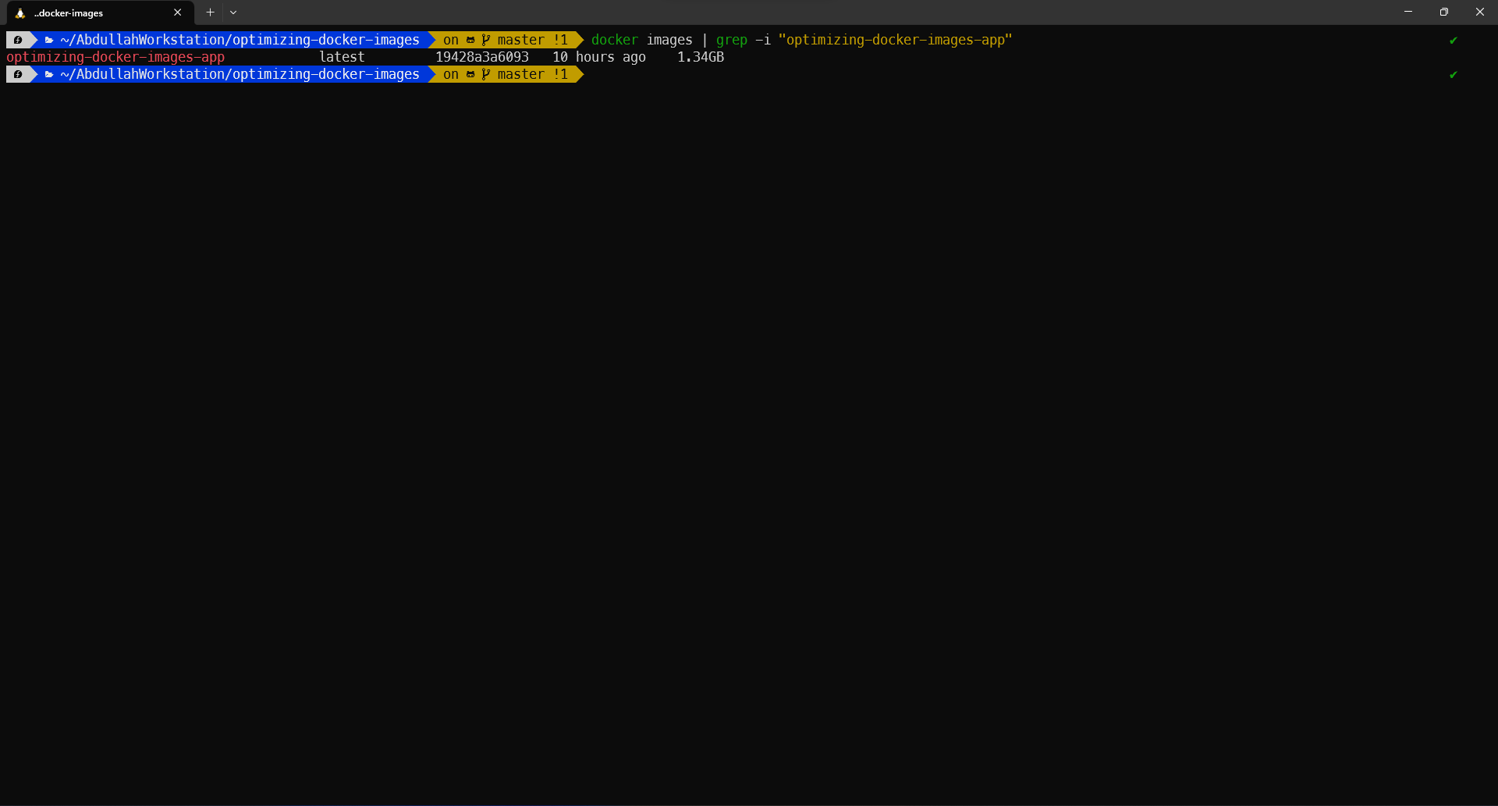Image resolution: width=1498 pixels, height=806 pixels.
Task: Click the green checkmark on the last prompt line
Action: pyautogui.click(x=1453, y=75)
